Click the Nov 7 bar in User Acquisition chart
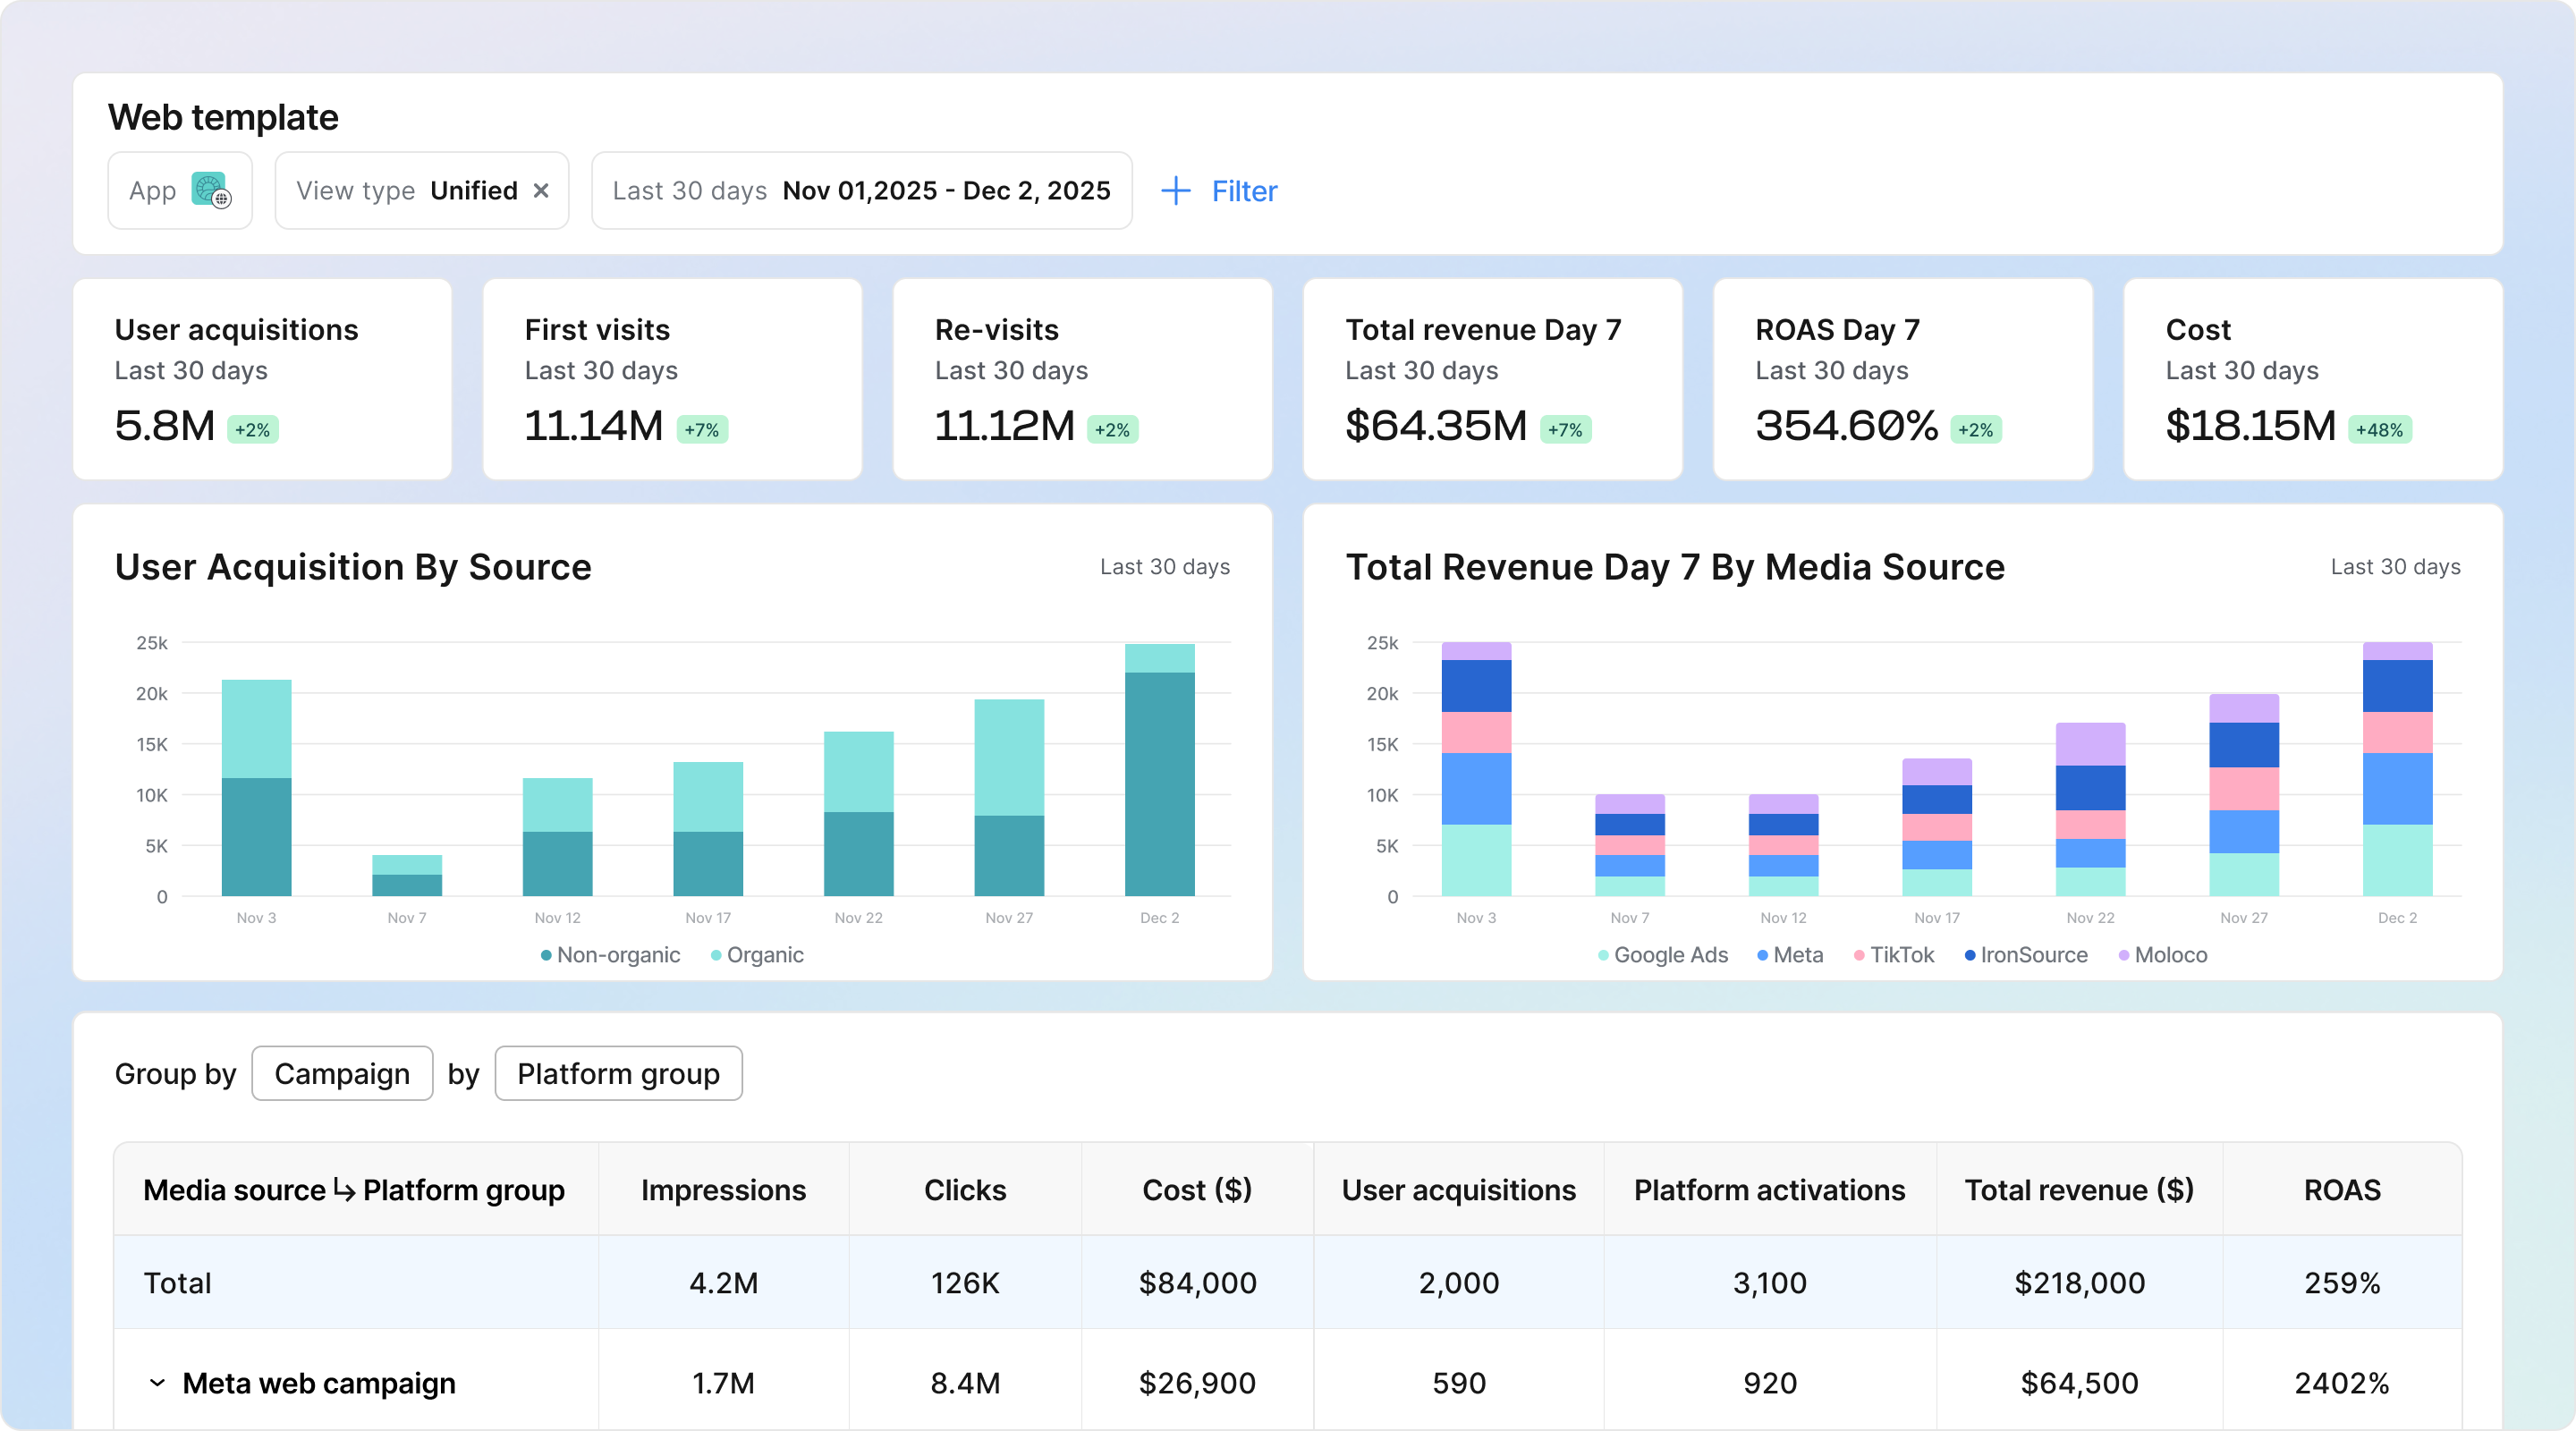This screenshot has width=2576, height=1431. pyautogui.click(x=407, y=875)
